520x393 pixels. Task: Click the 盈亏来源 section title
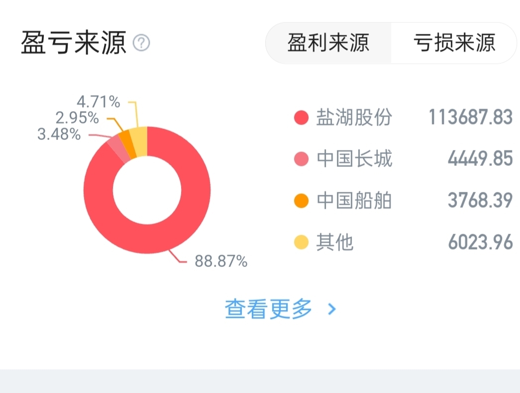tap(74, 43)
